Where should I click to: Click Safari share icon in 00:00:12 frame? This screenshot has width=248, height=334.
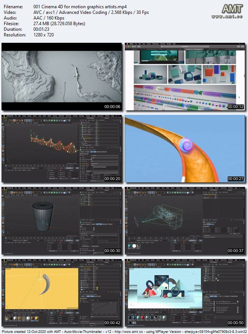pyautogui.click(x=238, y=47)
